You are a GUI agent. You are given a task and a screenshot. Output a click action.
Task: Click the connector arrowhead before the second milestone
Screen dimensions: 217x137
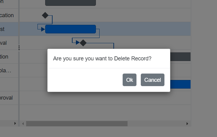pyautogui.click(x=78, y=42)
